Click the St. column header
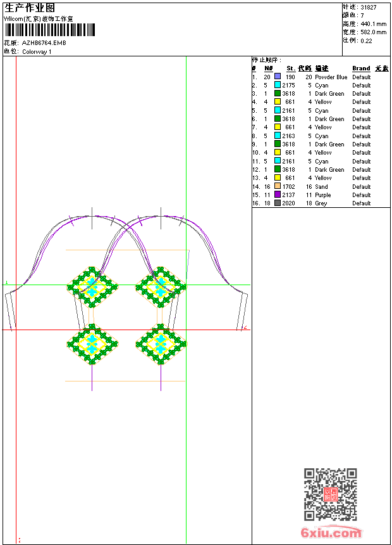392x545 pixels. pyautogui.click(x=290, y=68)
